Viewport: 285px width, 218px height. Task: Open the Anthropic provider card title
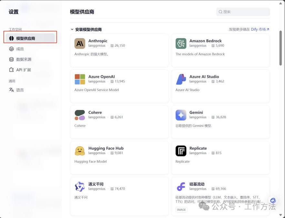pos(98,41)
